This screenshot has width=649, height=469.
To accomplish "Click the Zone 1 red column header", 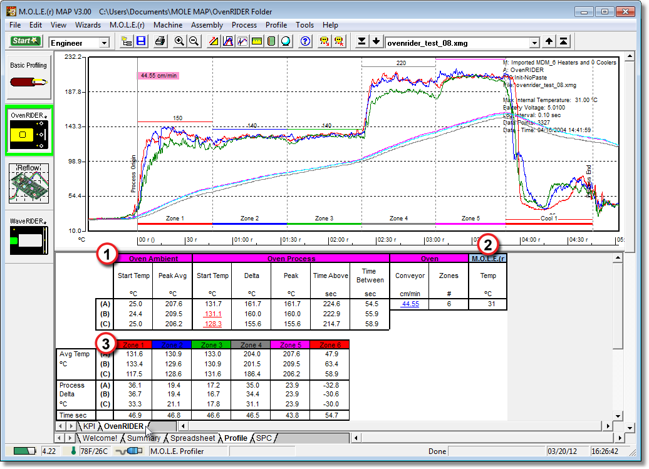I will tap(133, 345).
